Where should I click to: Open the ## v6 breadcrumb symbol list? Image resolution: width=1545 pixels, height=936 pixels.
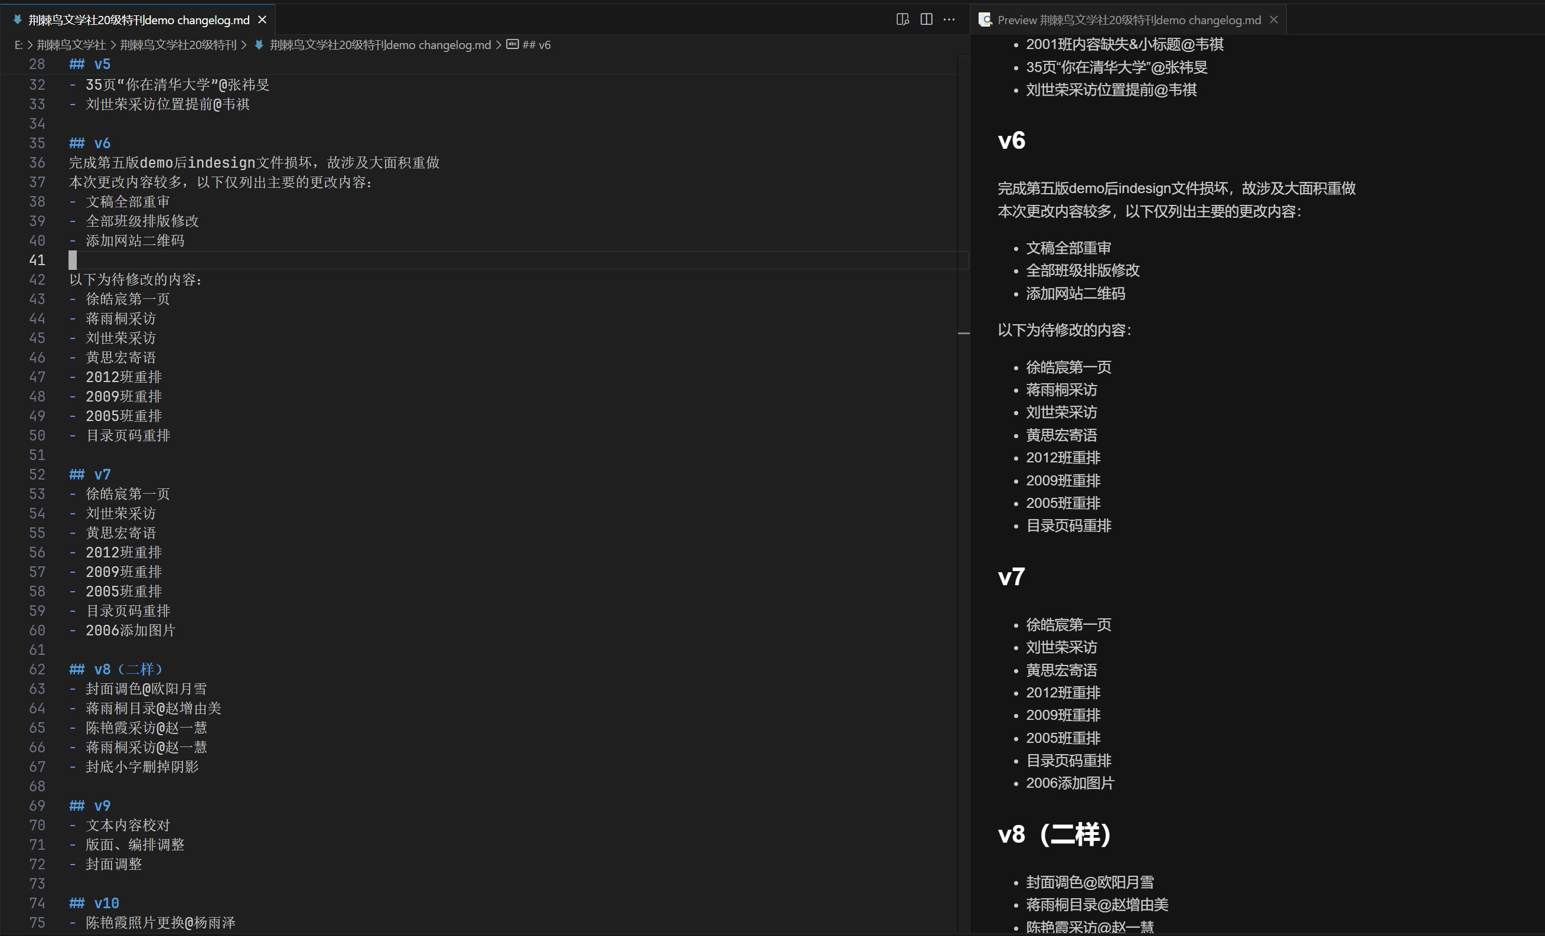point(536,44)
